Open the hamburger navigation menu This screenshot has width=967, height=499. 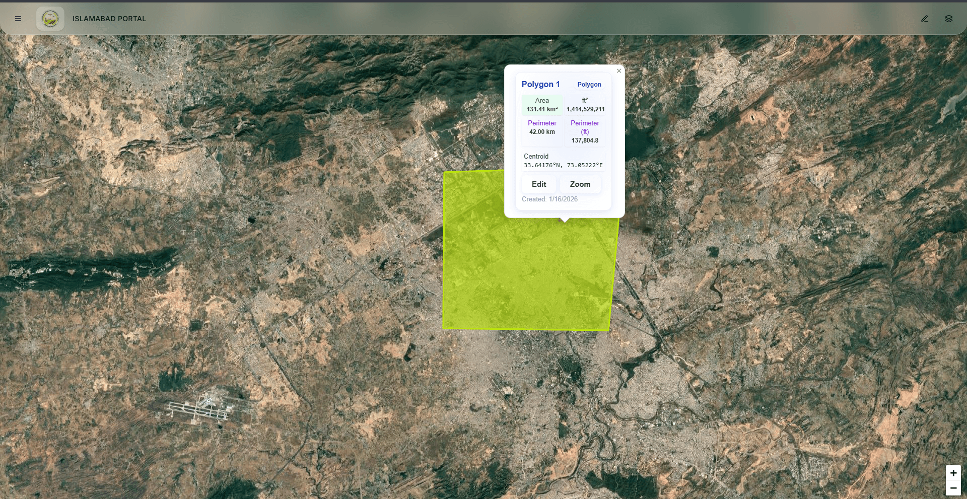coord(18,19)
